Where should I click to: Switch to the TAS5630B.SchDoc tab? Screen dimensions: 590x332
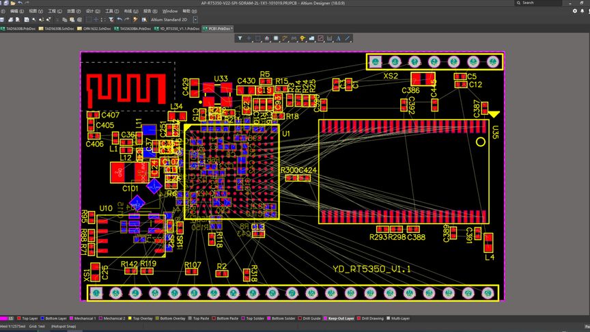[x=57, y=29]
